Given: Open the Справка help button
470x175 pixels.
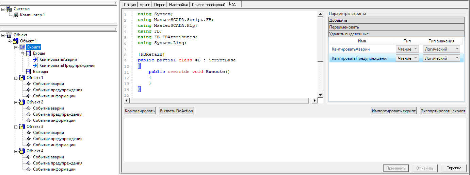Looking at the screenshot, I should click(454, 168).
